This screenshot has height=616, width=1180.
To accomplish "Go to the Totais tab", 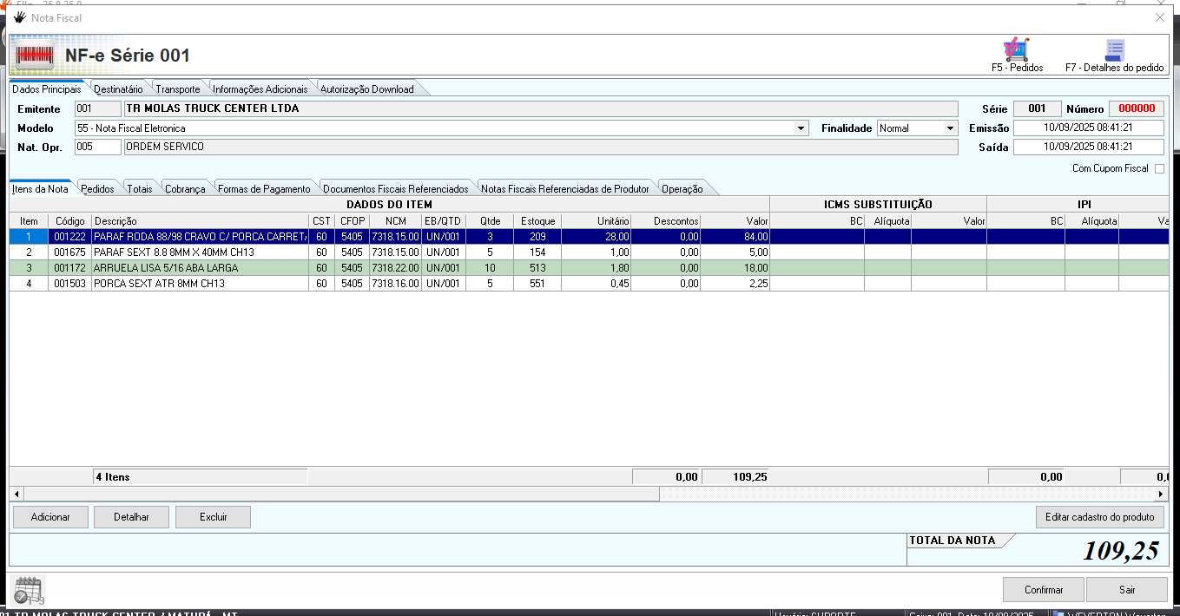I will click(x=139, y=189).
